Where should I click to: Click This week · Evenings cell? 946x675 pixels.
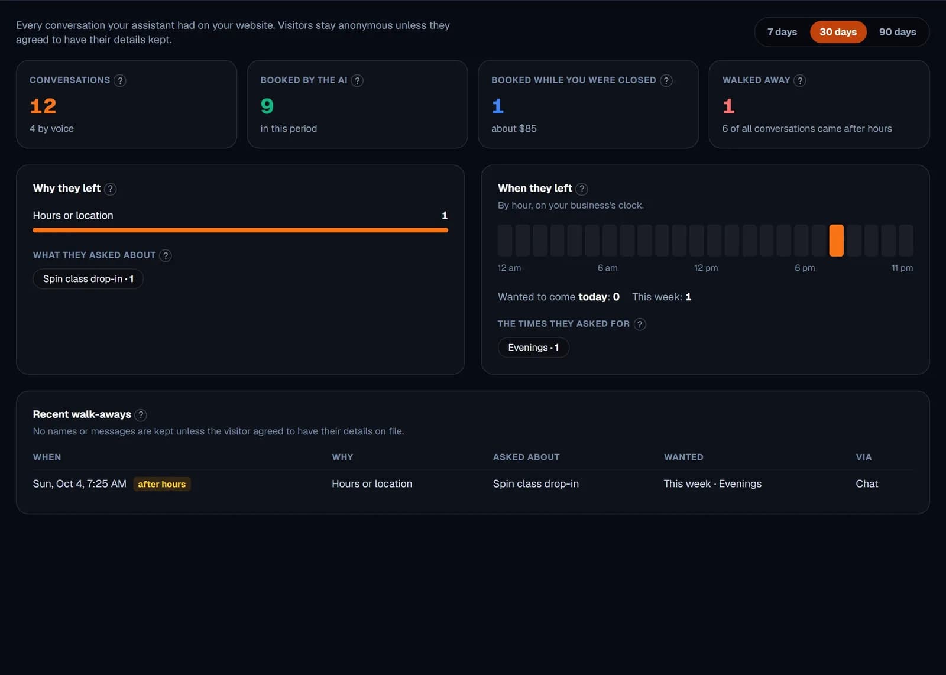(x=712, y=483)
